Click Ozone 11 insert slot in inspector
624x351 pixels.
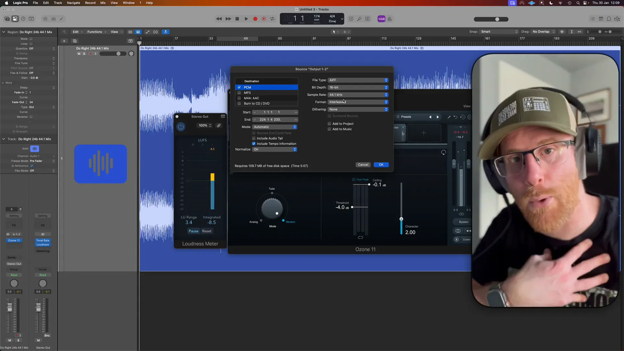(14, 240)
